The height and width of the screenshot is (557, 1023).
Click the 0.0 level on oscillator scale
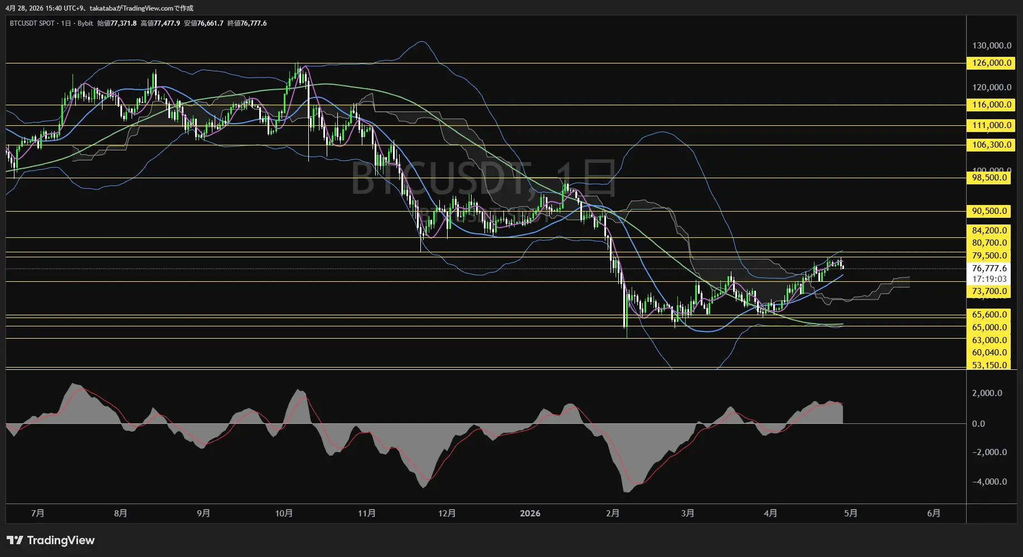978,424
